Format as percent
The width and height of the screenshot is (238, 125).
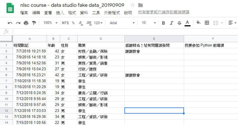coord(73,23)
